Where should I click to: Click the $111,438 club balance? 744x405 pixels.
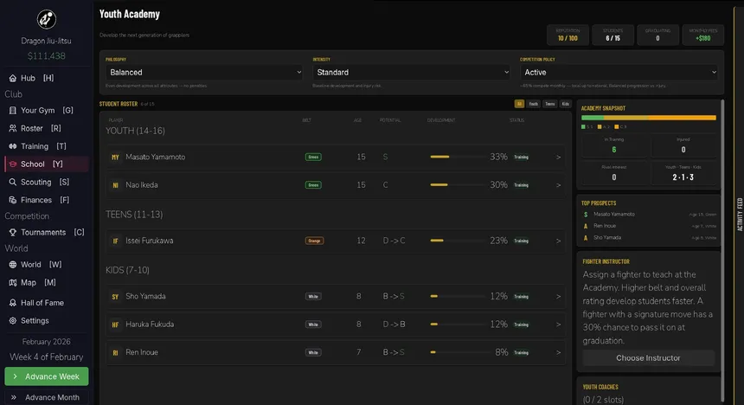(x=47, y=56)
